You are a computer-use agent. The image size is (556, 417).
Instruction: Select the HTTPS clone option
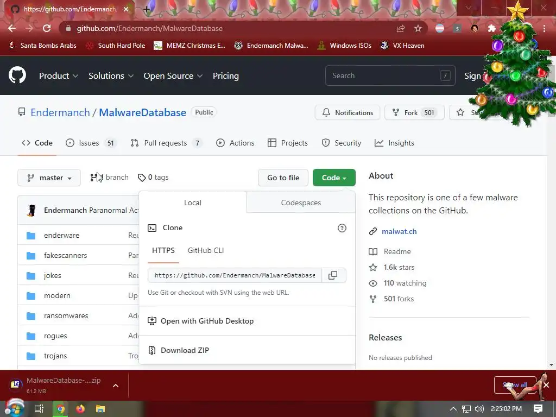point(163,250)
